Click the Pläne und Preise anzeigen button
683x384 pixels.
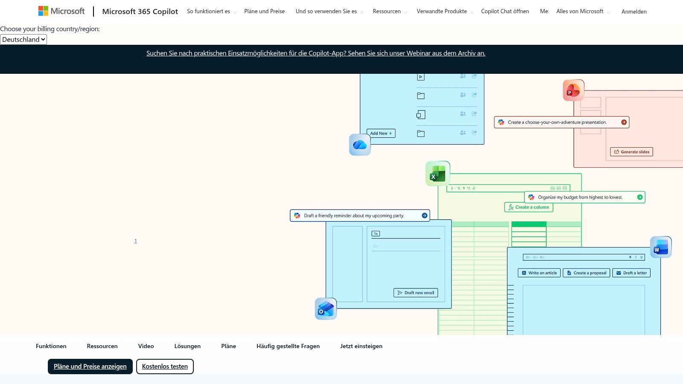[90, 366]
